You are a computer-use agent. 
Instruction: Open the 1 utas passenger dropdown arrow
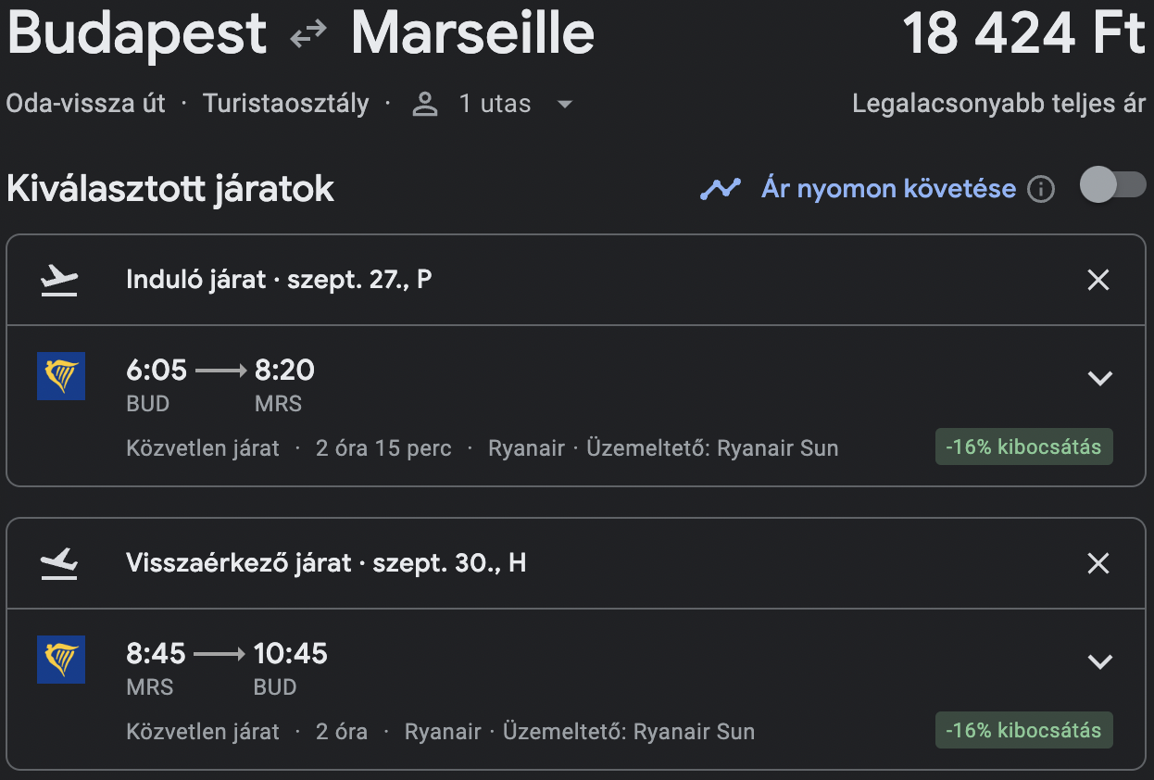click(x=564, y=104)
